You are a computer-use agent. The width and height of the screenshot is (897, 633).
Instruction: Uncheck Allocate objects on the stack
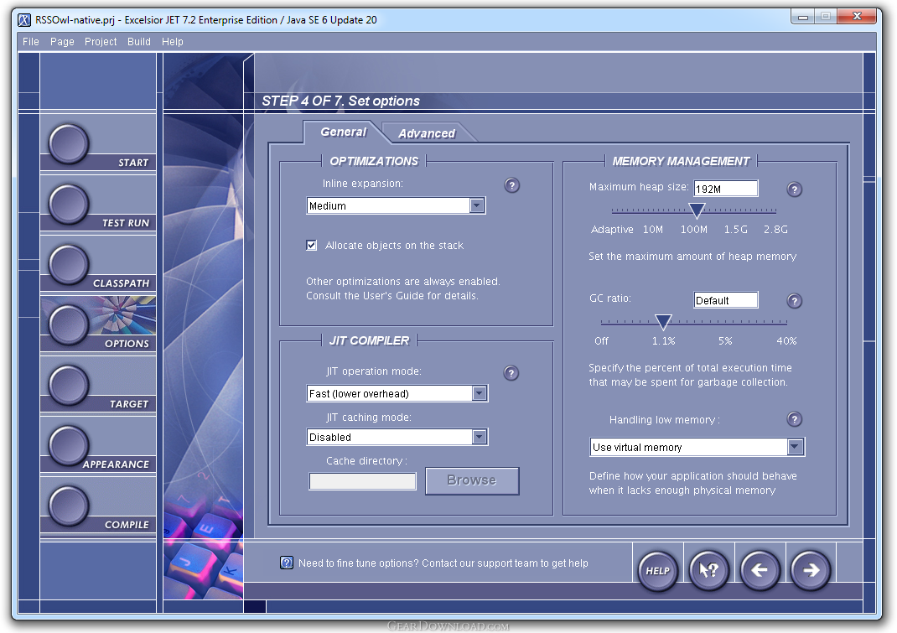pyautogui.click(x=311, y=246)
